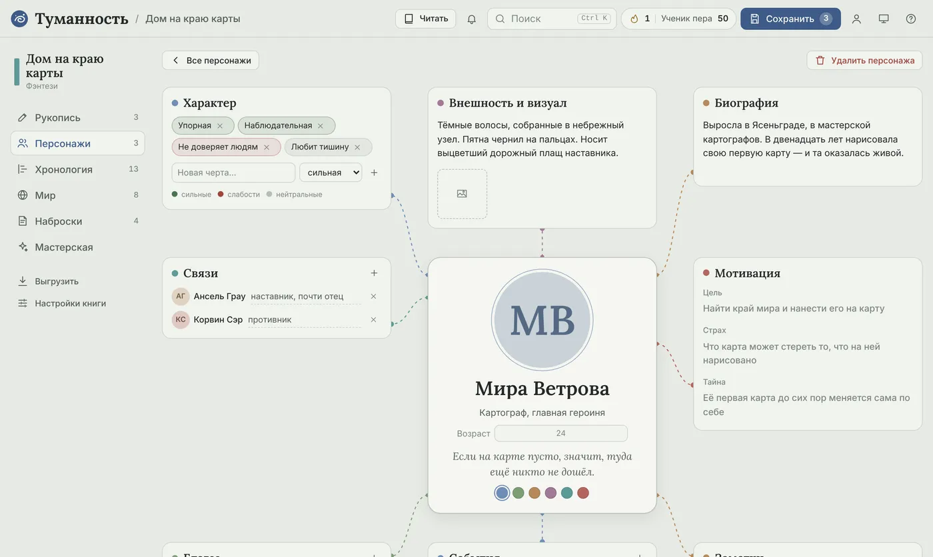Screen dimensions: 933x557
Task: Open the сильная trait type dropdown
Action: click(331, 173)
